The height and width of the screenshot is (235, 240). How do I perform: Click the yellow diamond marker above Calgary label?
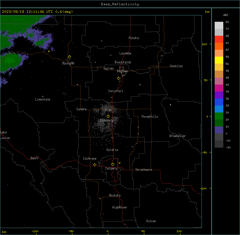[x=113, y=164]
